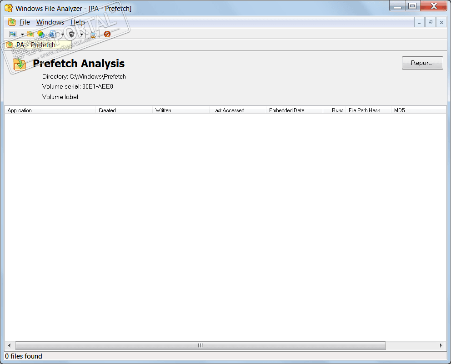Select the PA - Prefetch tab

(x=38, y=45)
